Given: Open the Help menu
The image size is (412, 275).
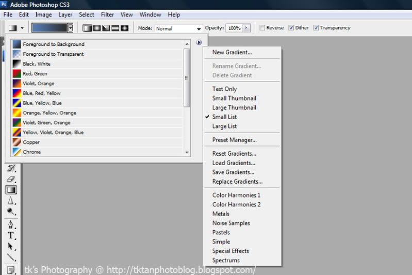Looking at the screenshot, I should [x=174, y=15].
